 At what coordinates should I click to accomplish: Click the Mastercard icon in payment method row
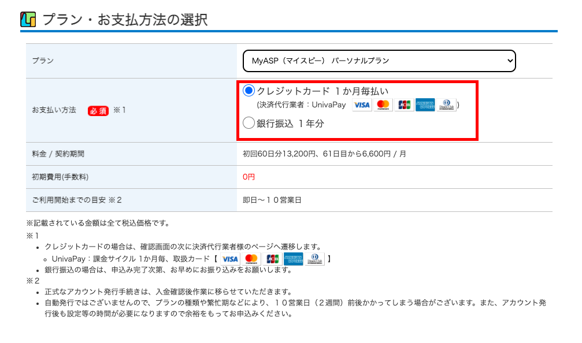(x=383, y=105)
